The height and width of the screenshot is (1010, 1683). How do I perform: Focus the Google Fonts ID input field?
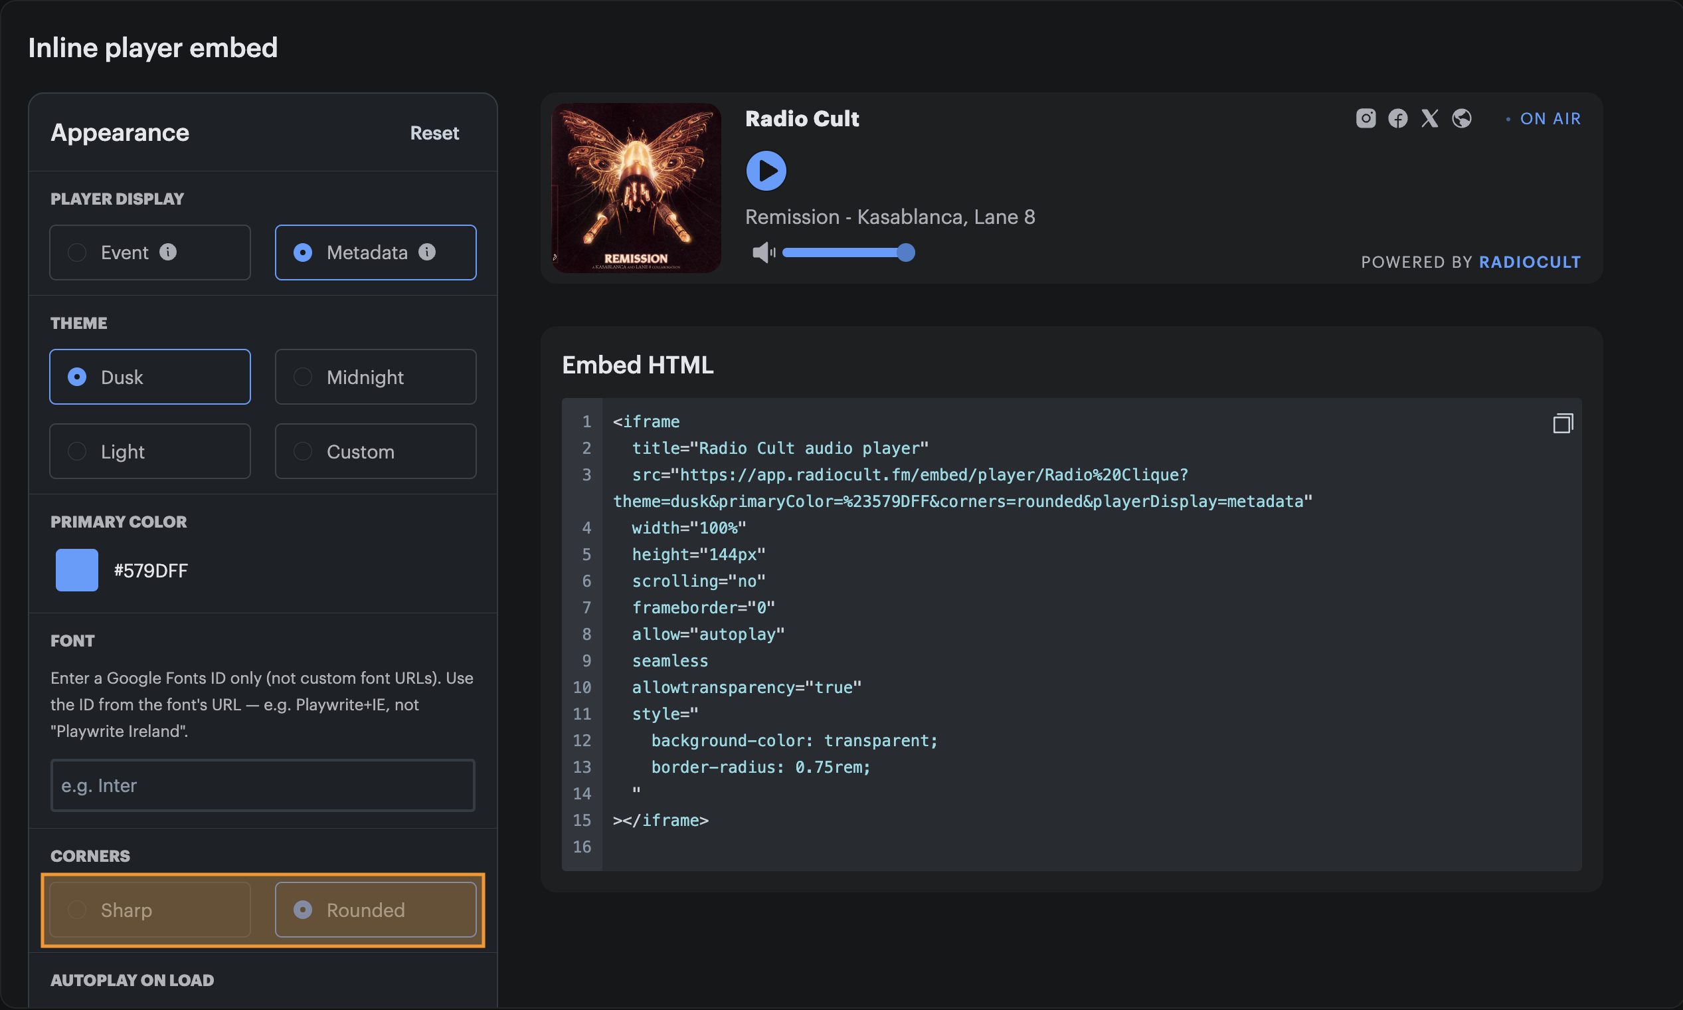pyautogui.click(x=262, y=785)
